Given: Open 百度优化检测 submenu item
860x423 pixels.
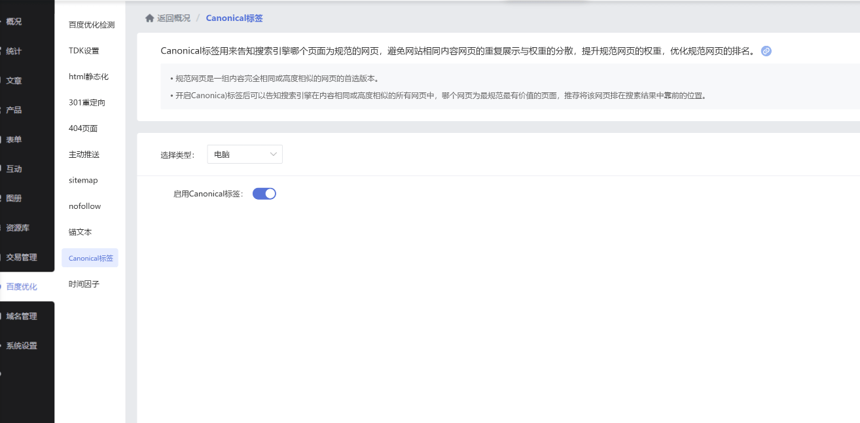Looking at the screenshot, I should [x=90, y=25].
